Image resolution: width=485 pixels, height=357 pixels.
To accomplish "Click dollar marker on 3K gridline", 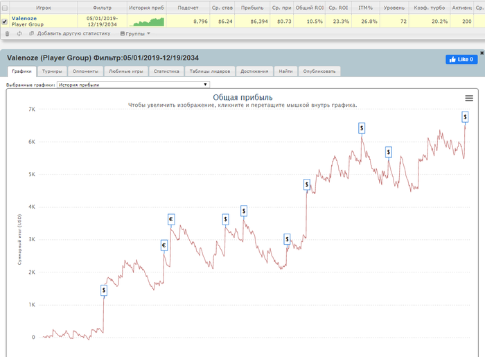I will click(287, 239).
